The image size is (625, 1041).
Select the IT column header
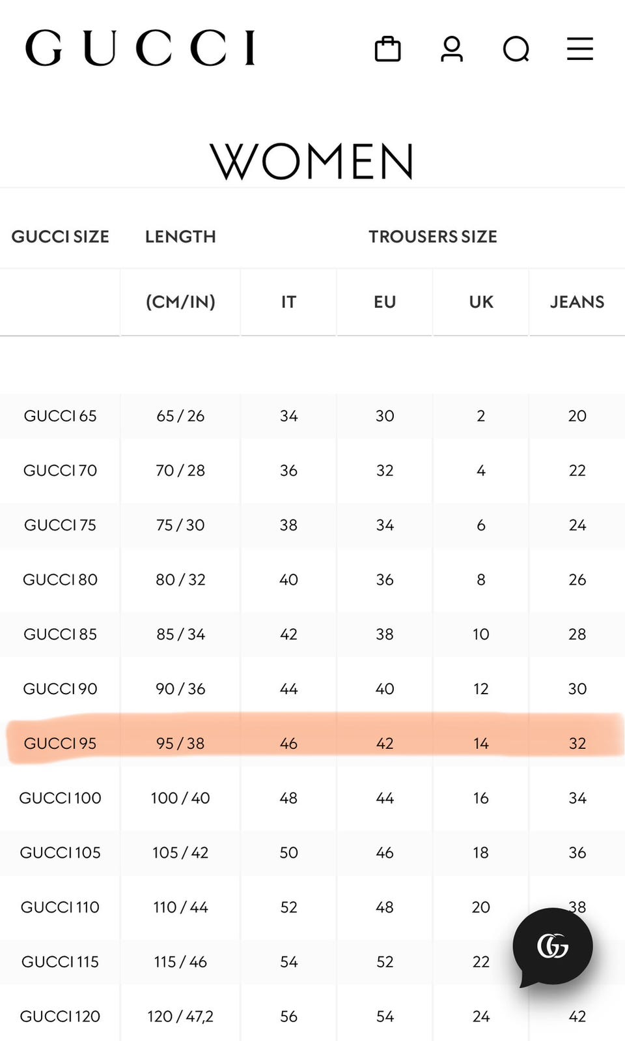pos(288,302)
